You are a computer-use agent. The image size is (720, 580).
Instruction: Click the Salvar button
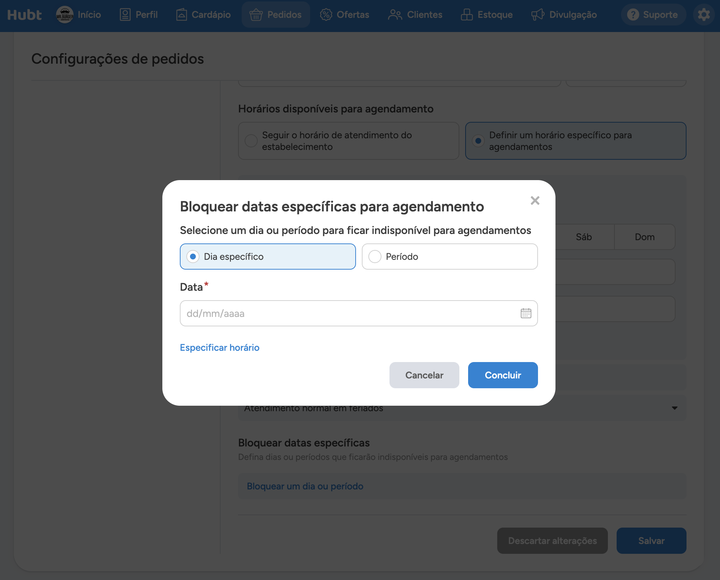click(x=652, y=541)
